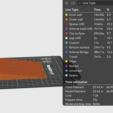Viewport: 113px width, 113px height.
Task: Click the 38m11s Internal Bridge time
Action: [x=99, y=52]
